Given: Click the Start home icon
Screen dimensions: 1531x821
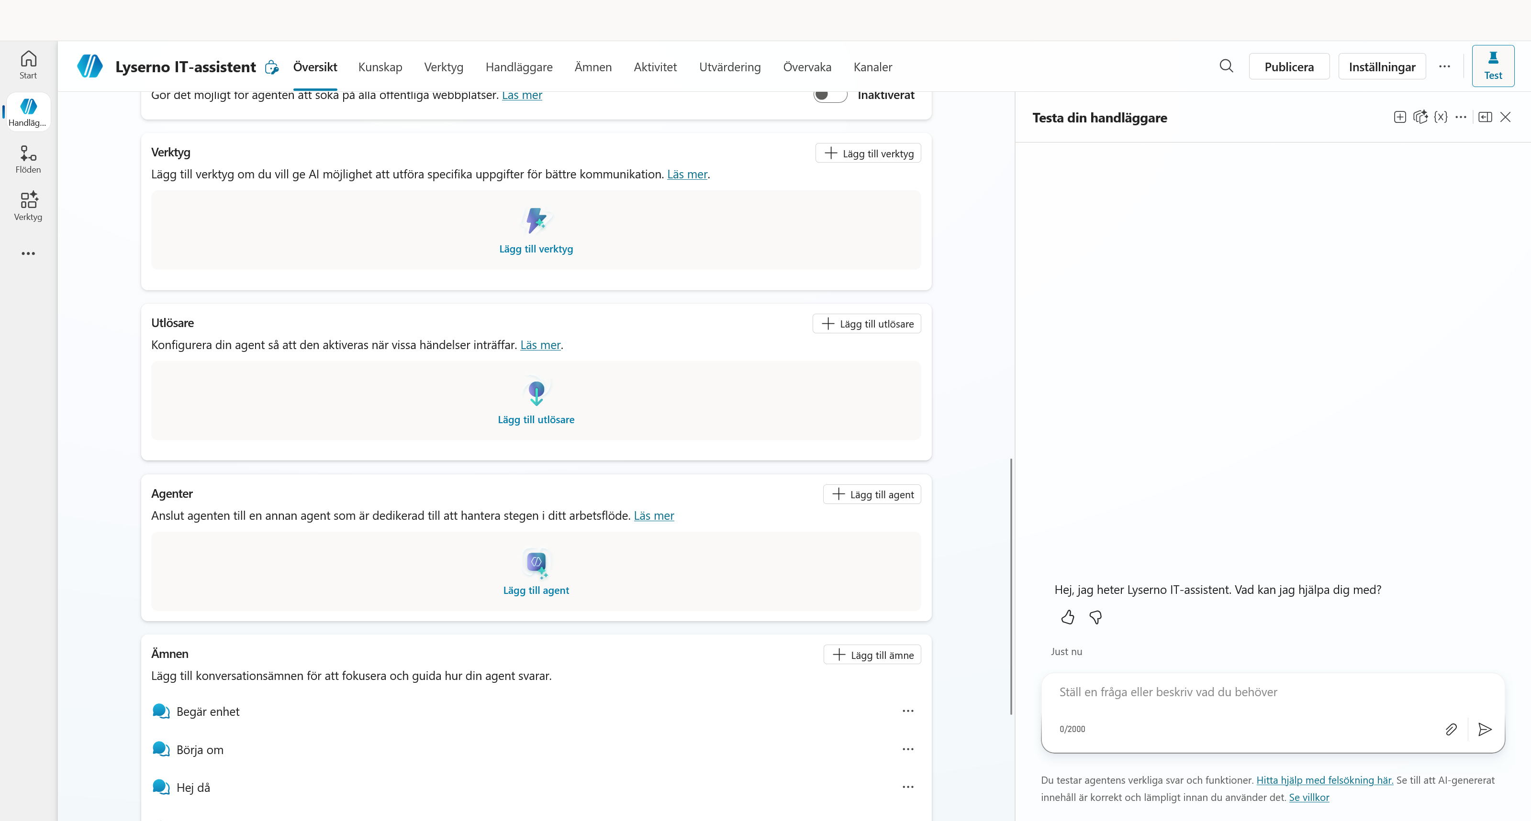Looking at the screenshot, I should click(x=28, y=65).
